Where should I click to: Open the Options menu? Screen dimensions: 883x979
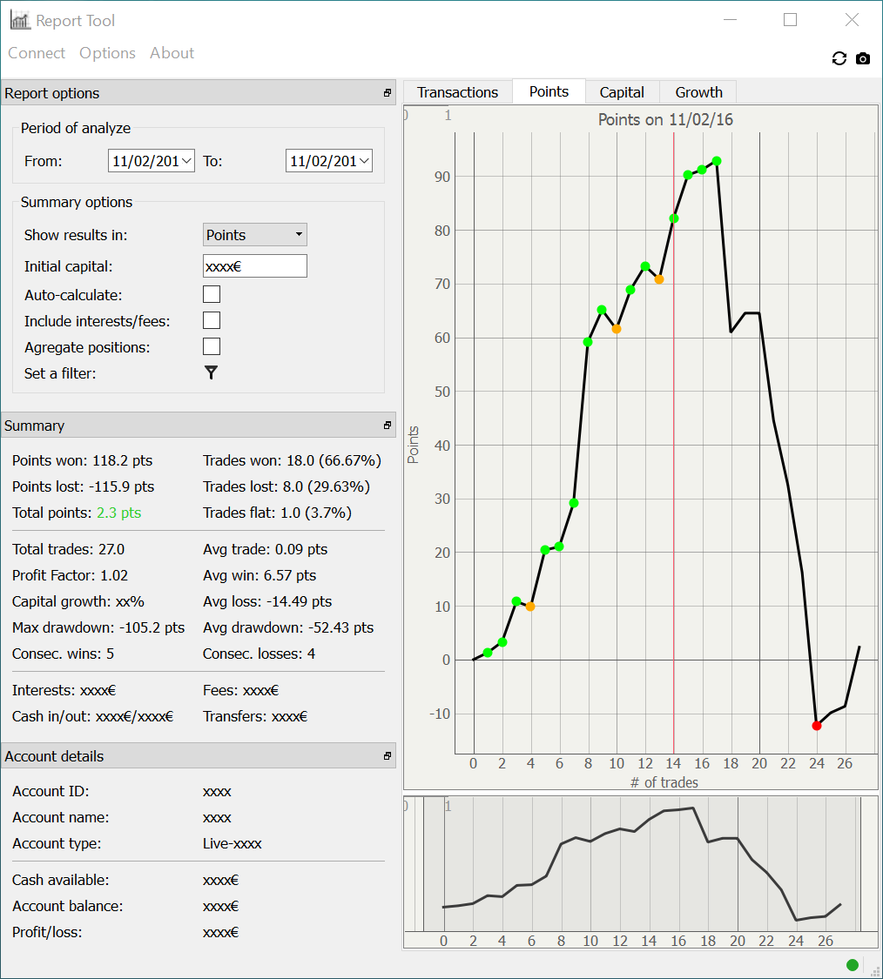click(107, 53)
